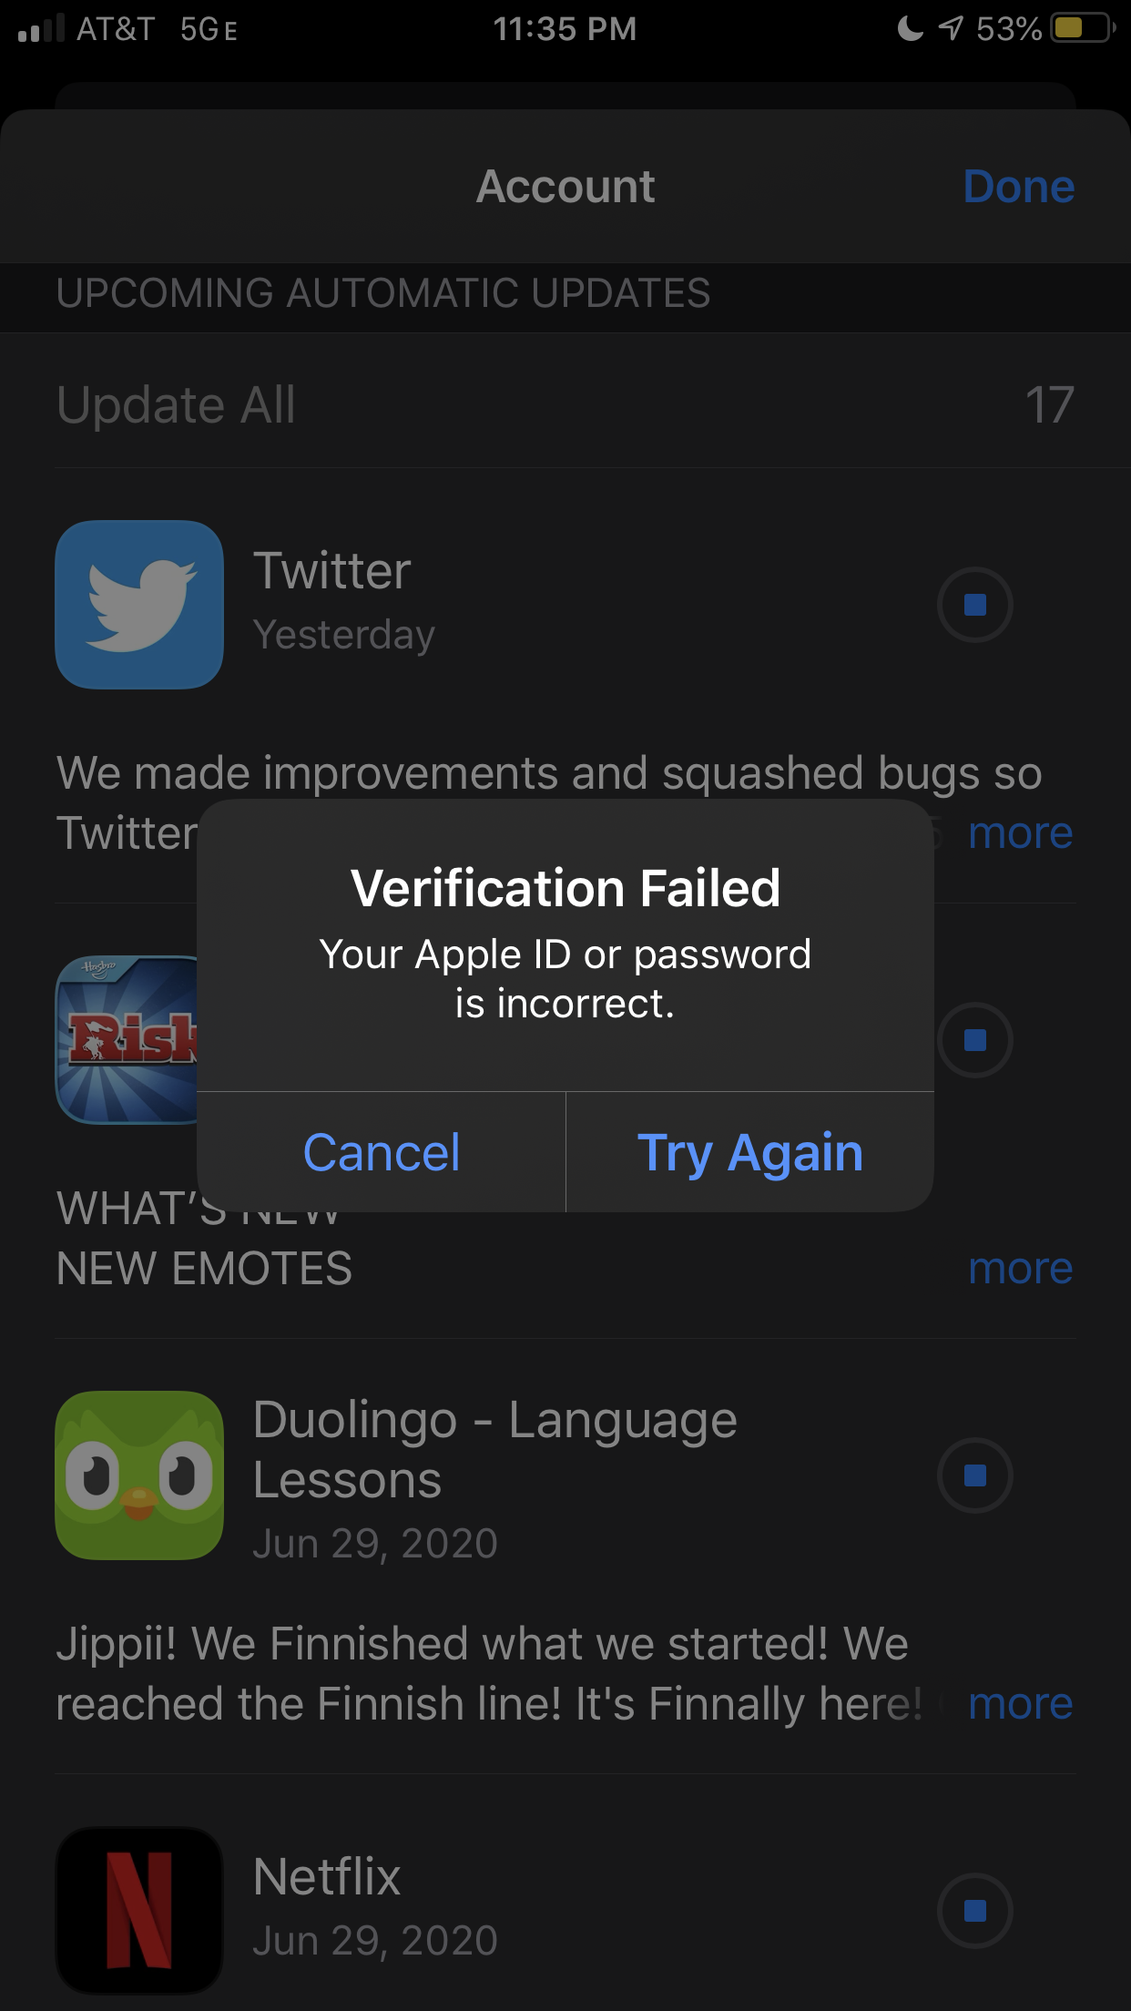This screenshot has width=1131, height=2011.
Task: Tap the Twitter app icon
Action: tap(139, 605)
